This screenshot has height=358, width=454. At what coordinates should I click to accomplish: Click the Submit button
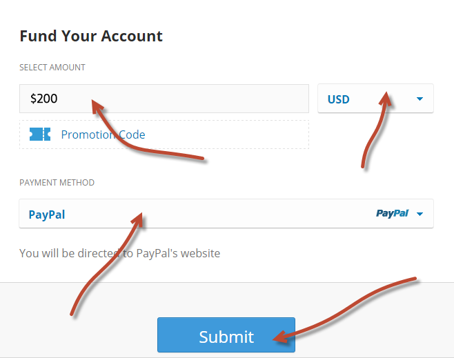pos(226,335)
